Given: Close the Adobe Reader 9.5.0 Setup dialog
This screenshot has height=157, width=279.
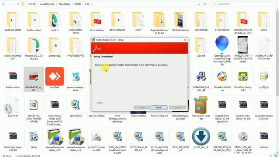Looking at the screenshot, I should 185,40.
